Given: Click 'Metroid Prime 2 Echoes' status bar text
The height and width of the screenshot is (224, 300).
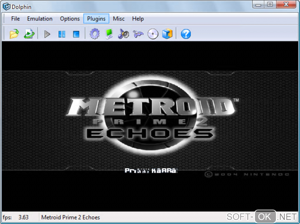Looking at the screenshot, I should 70,217.
